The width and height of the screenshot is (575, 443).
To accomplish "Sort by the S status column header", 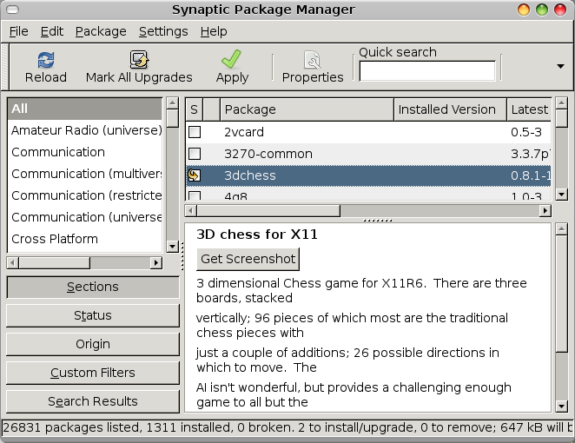I will coord(194,109).
